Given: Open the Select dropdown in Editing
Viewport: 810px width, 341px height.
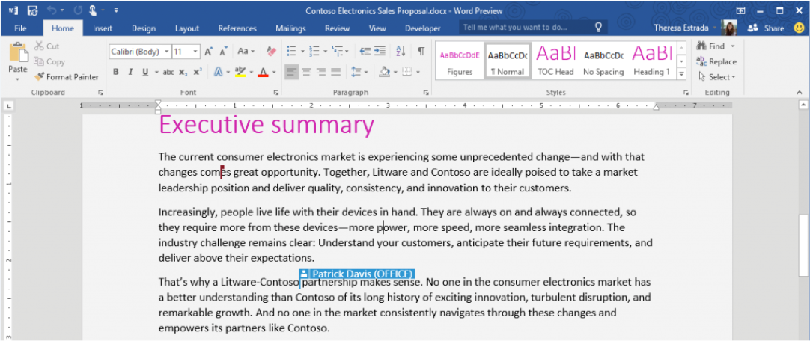Looking at the screenshot, I should point(716,77).
